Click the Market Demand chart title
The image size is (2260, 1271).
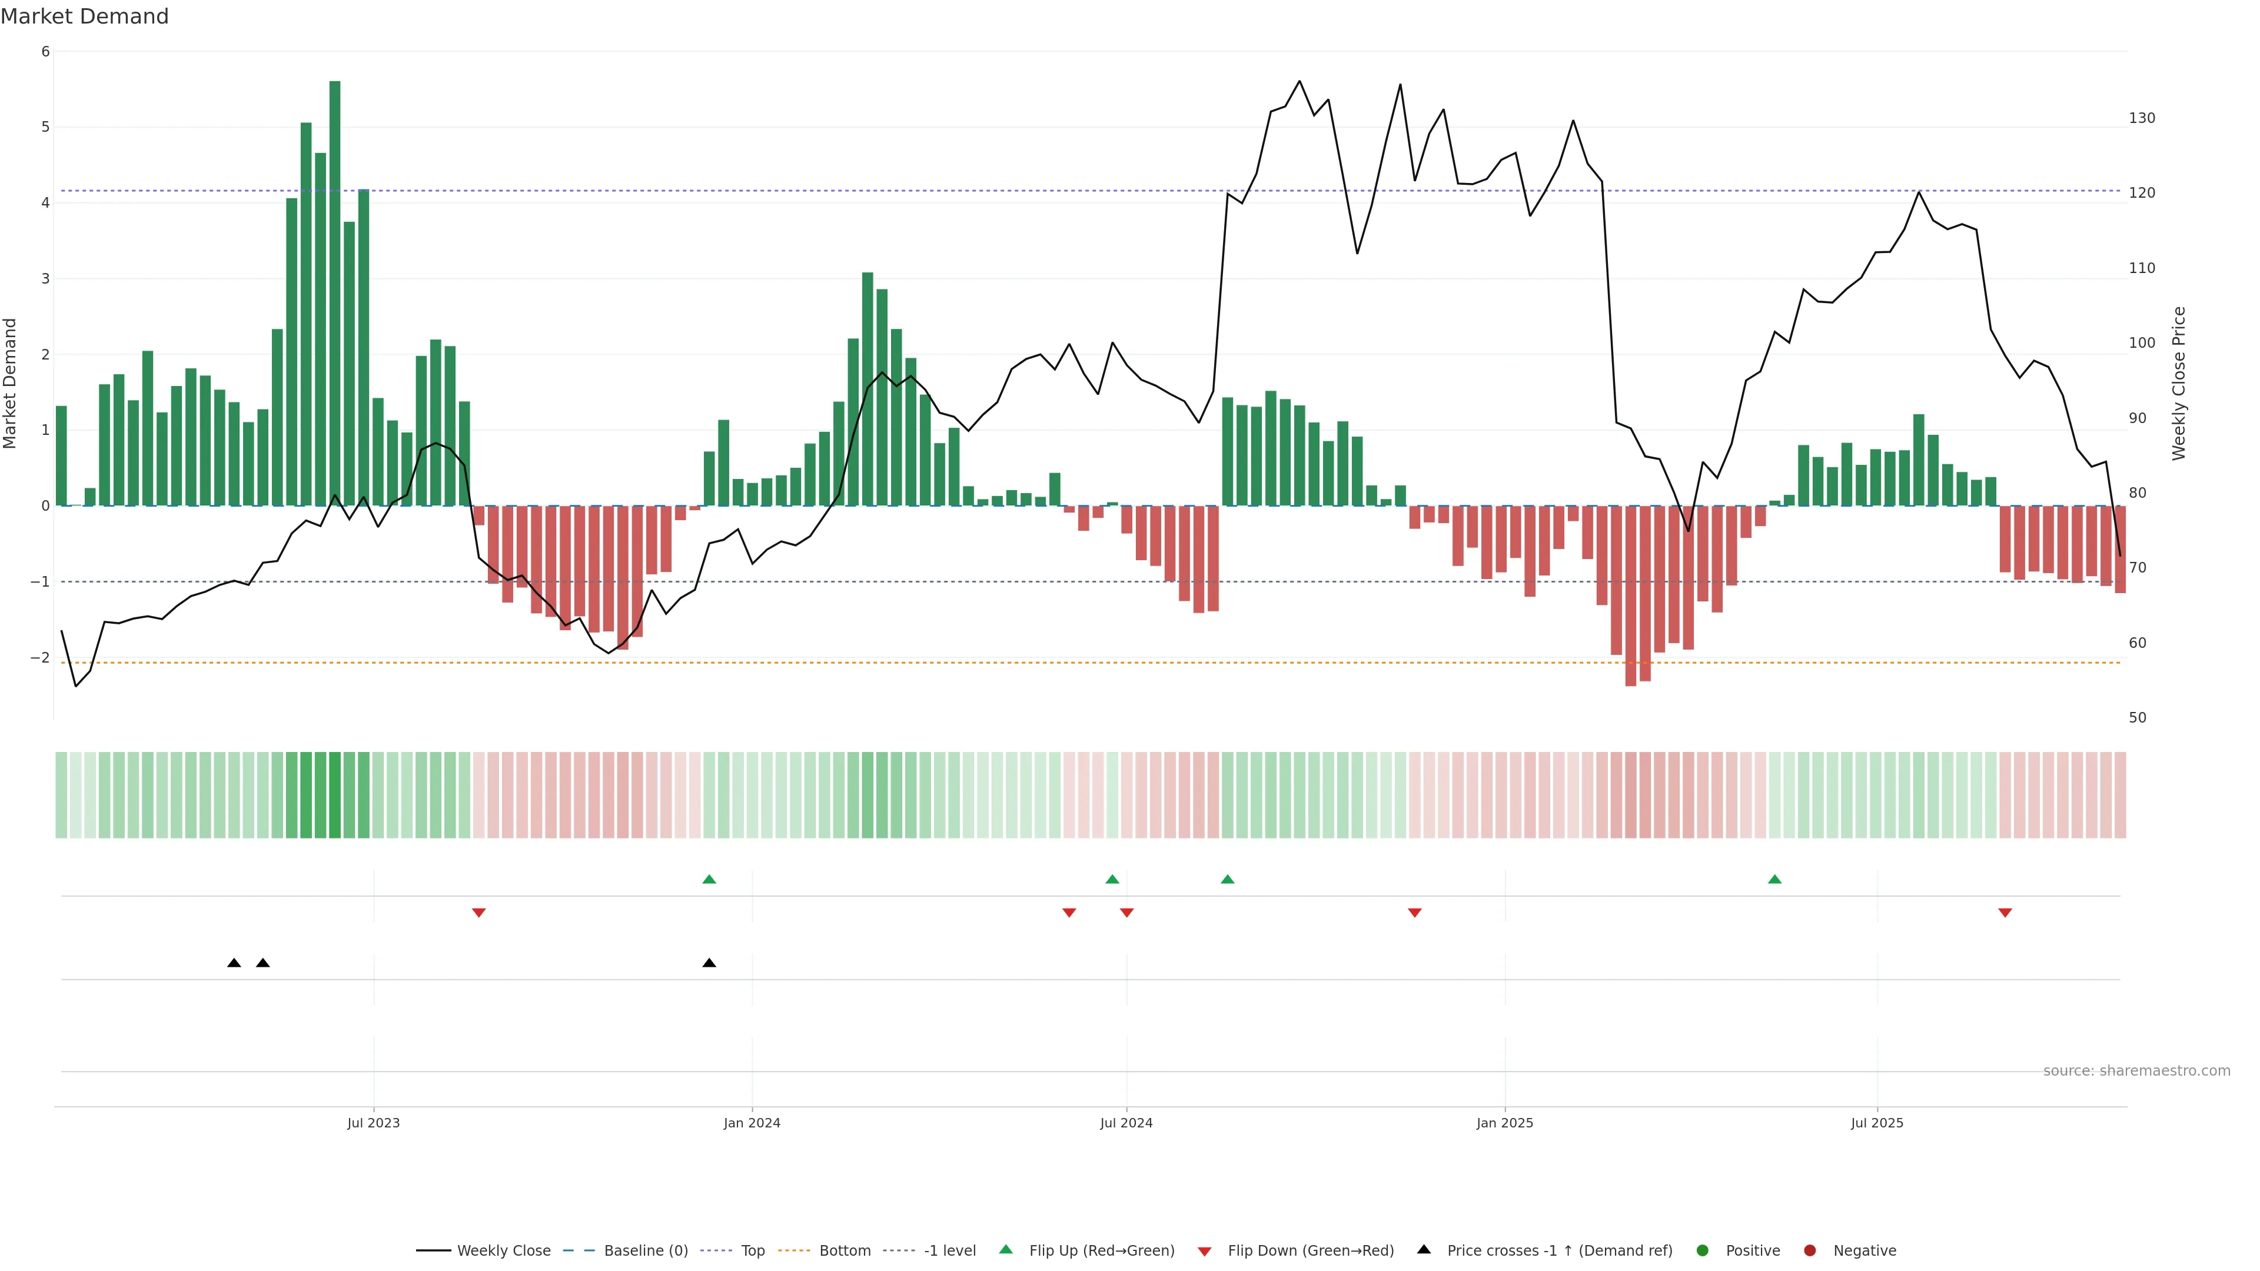coord(85,16)
